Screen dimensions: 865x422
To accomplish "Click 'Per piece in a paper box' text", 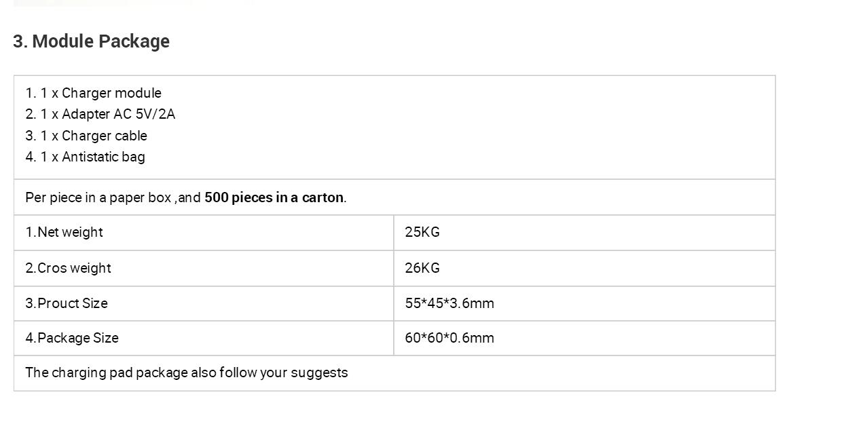I will point(98,197).
